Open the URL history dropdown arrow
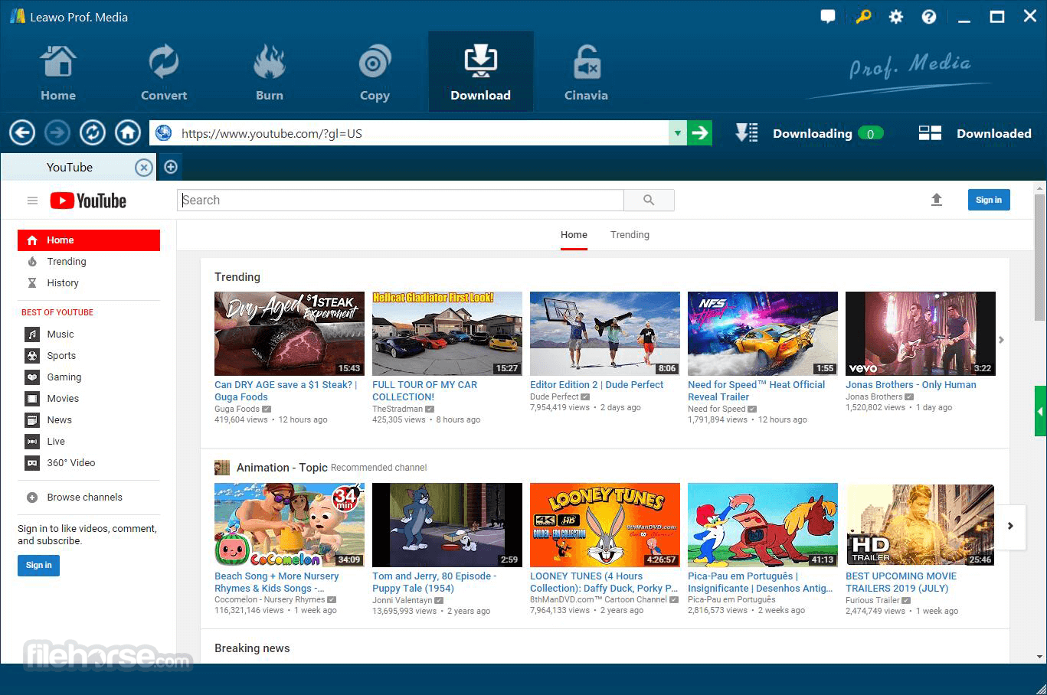1047x695 pixels. 677,133
